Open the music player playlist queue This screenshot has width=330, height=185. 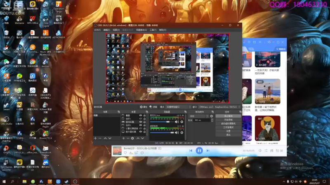tap(279, 150)
